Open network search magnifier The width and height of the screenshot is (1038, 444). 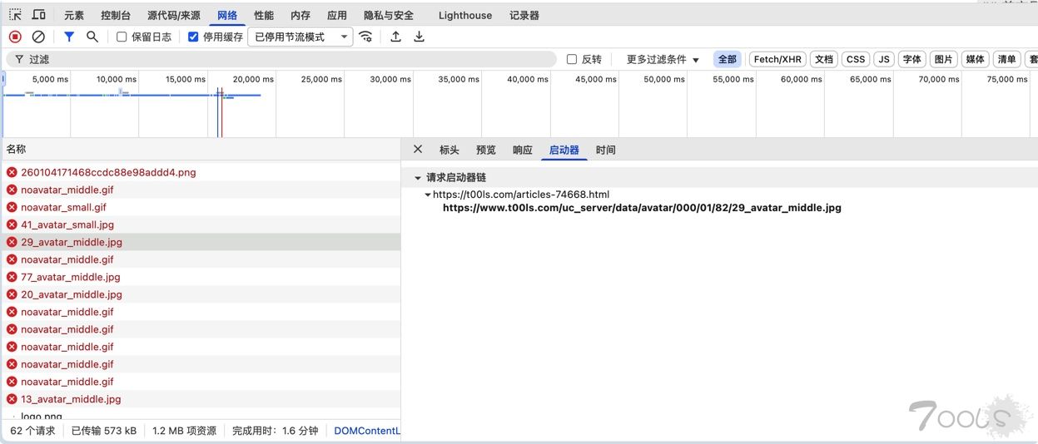click(x=92, y=37)
